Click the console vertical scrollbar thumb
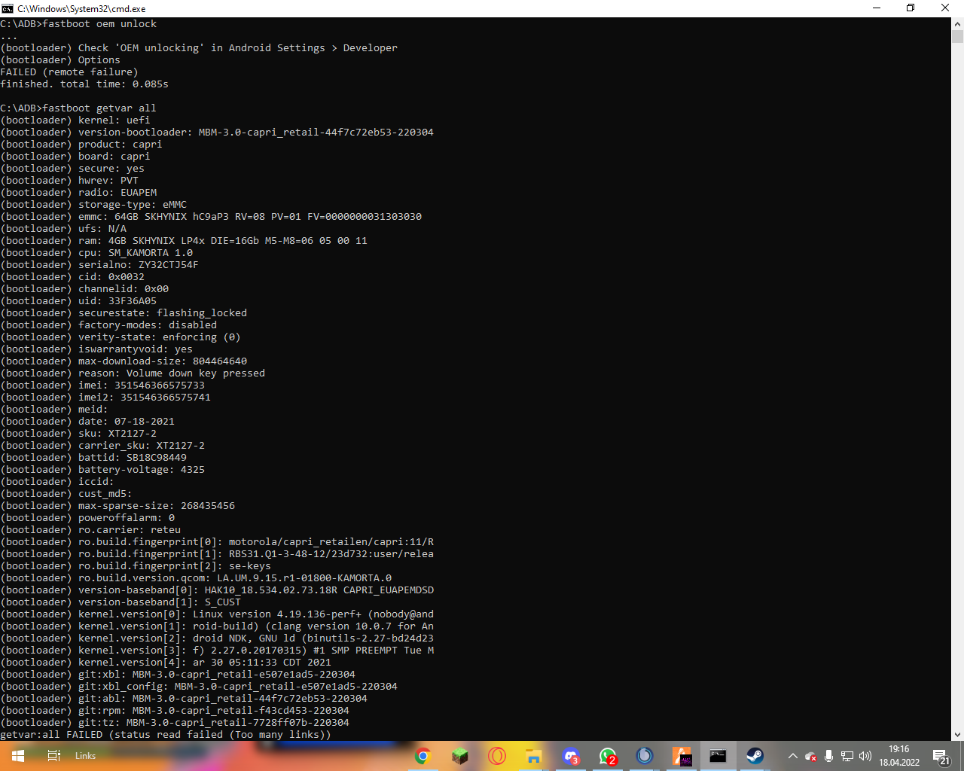 tap(957, 36)
